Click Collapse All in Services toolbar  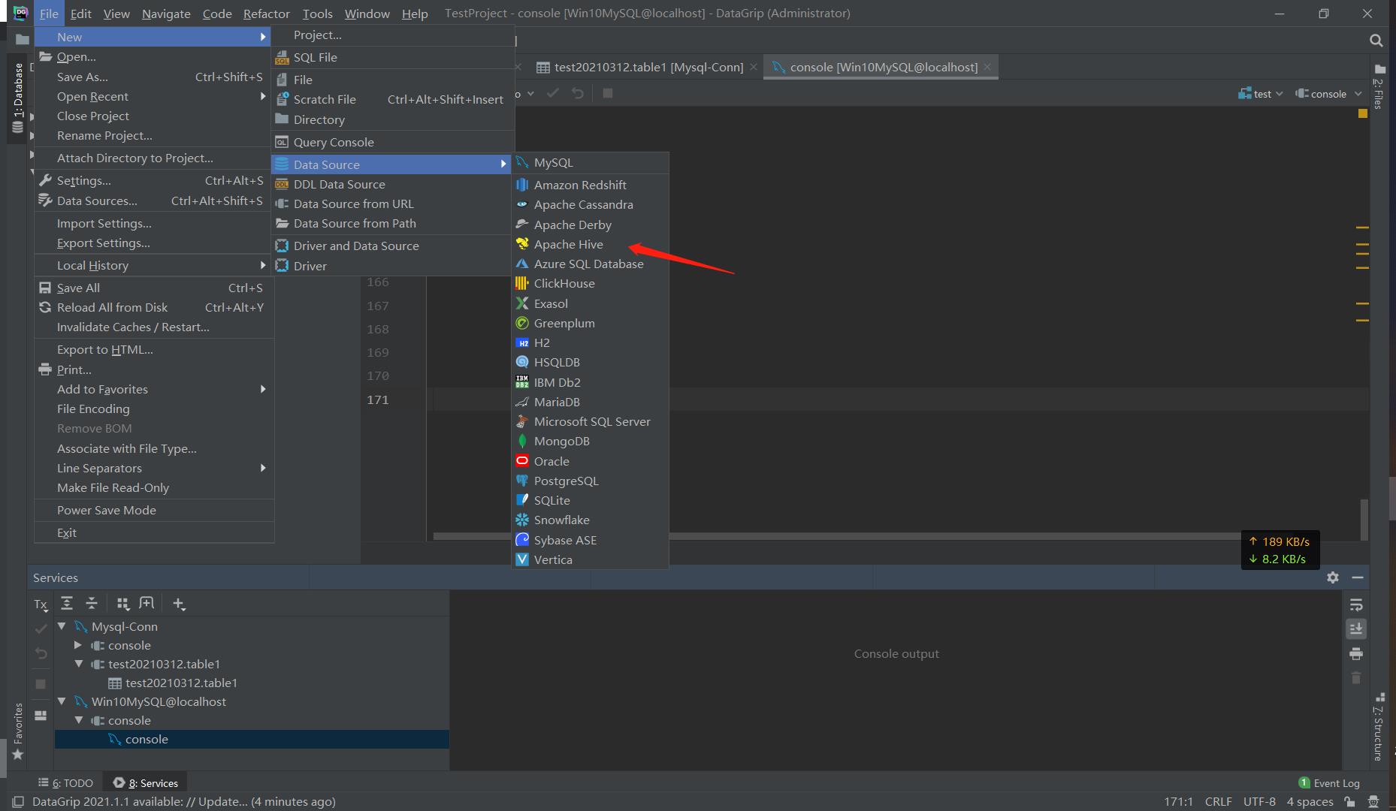92,603
